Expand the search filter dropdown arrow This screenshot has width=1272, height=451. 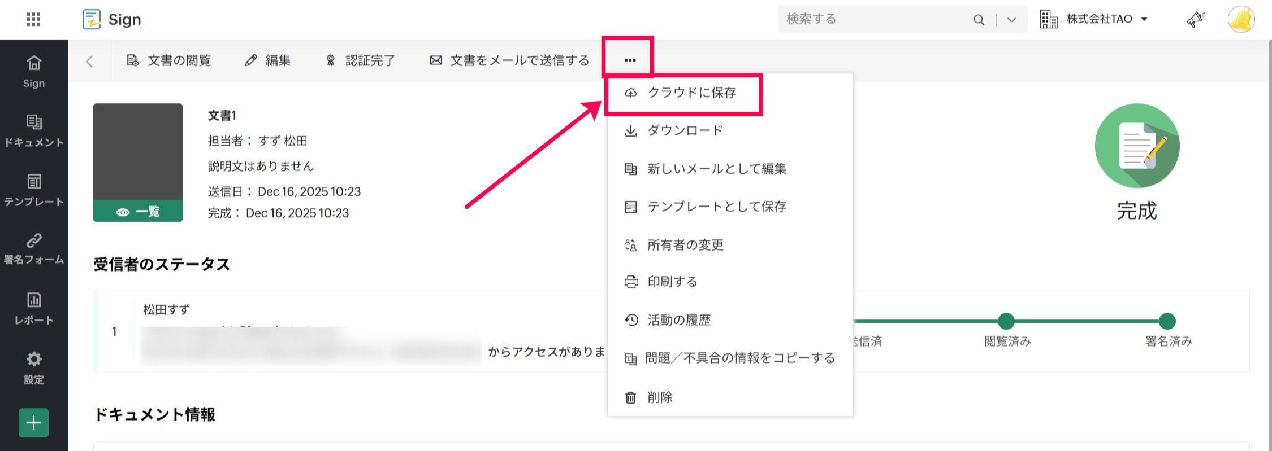click(x=1012, y=20)
